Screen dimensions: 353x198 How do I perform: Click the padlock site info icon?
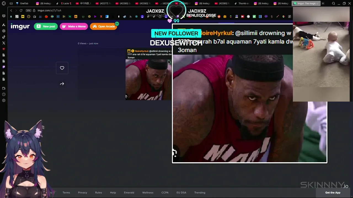point(34,10)
